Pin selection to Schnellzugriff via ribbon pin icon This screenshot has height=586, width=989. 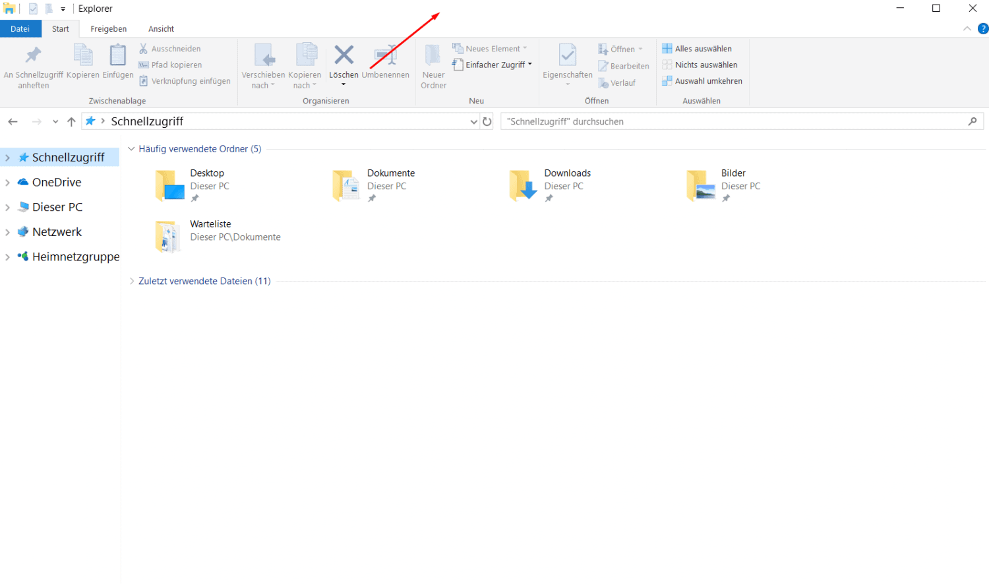(x=33, y=55)
